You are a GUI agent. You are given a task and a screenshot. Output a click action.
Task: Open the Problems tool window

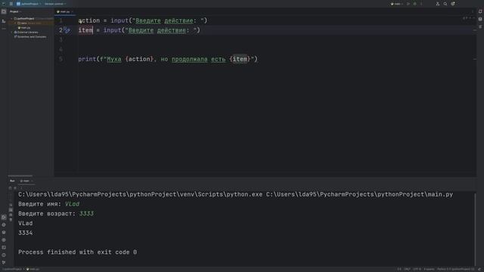(4, 255)
